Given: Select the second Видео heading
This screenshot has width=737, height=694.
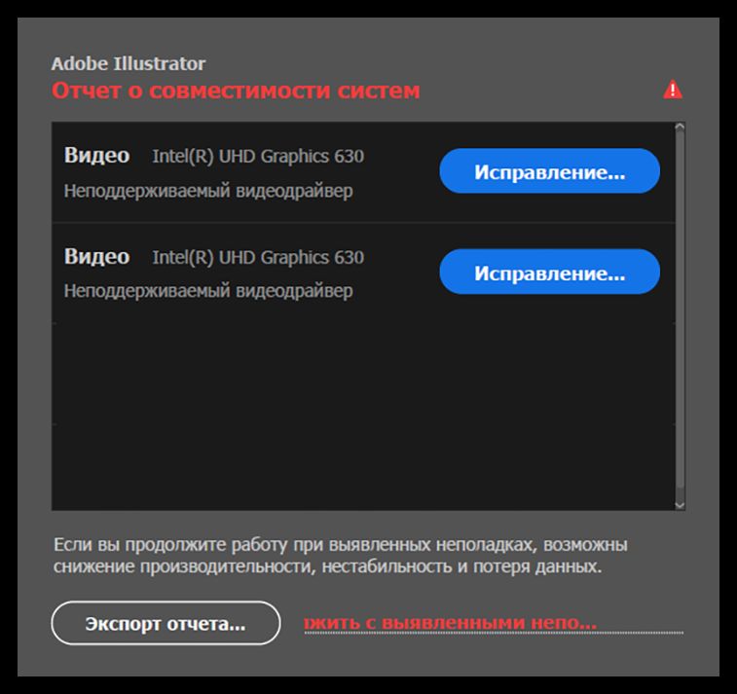Looking at the screenshot, I should 96,256.
